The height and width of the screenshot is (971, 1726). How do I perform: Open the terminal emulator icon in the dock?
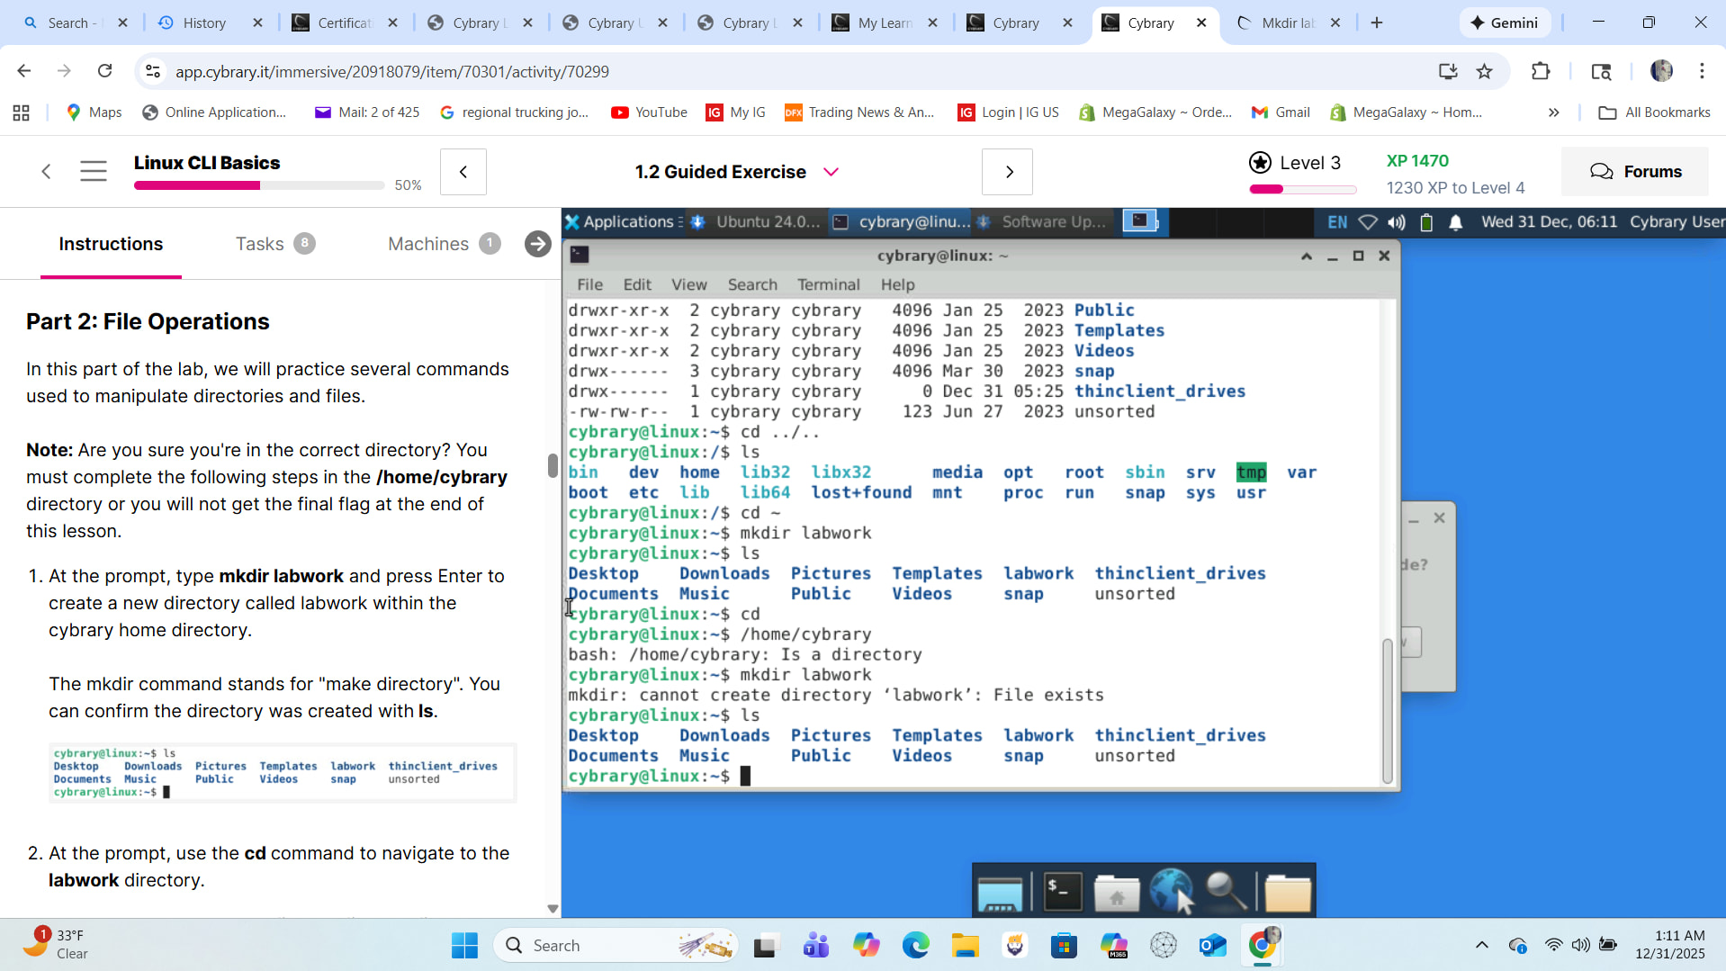click(x=1062, y=893)
